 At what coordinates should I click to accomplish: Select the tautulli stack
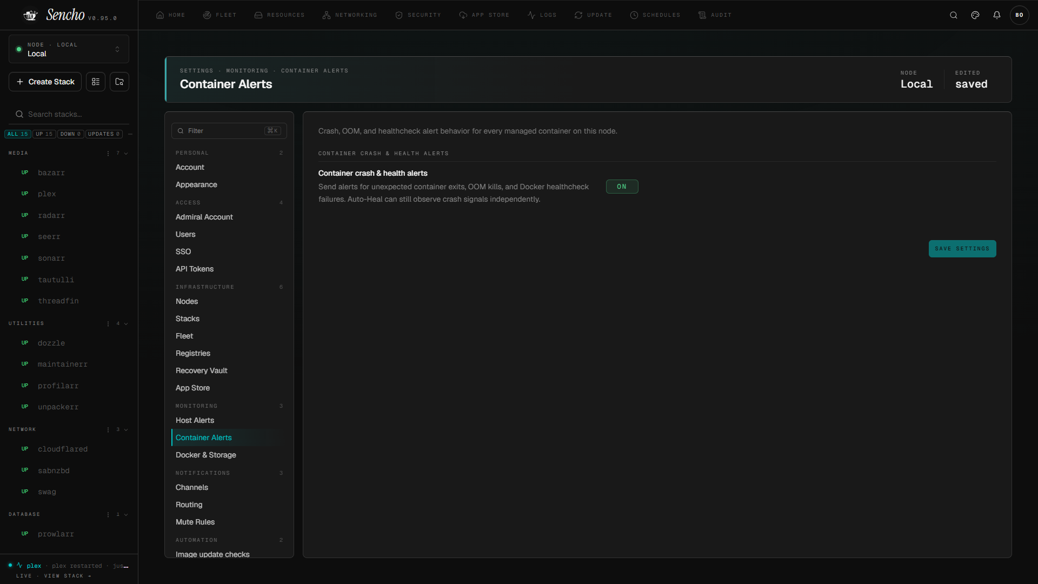pos(69,280)
